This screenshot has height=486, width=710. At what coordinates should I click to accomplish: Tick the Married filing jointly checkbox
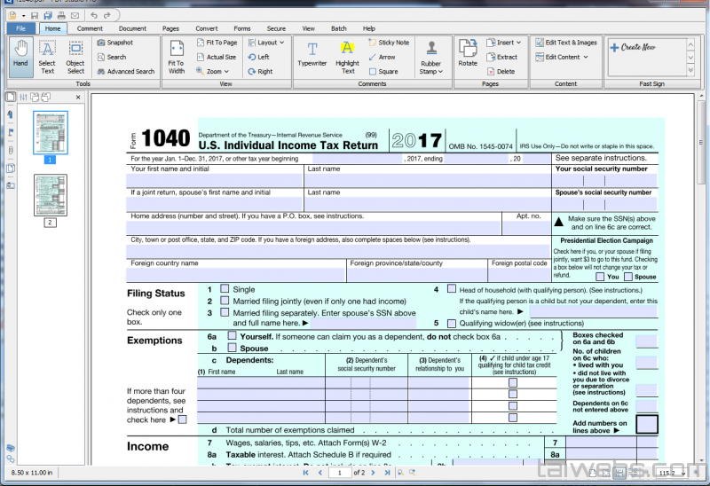(225, 301)
